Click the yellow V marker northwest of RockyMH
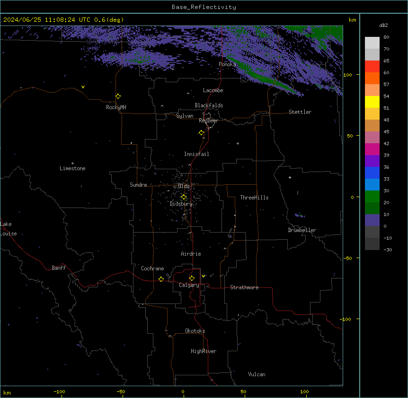This screenshot has height=398, width=408. pyautogui.click(x=83, y=87)
